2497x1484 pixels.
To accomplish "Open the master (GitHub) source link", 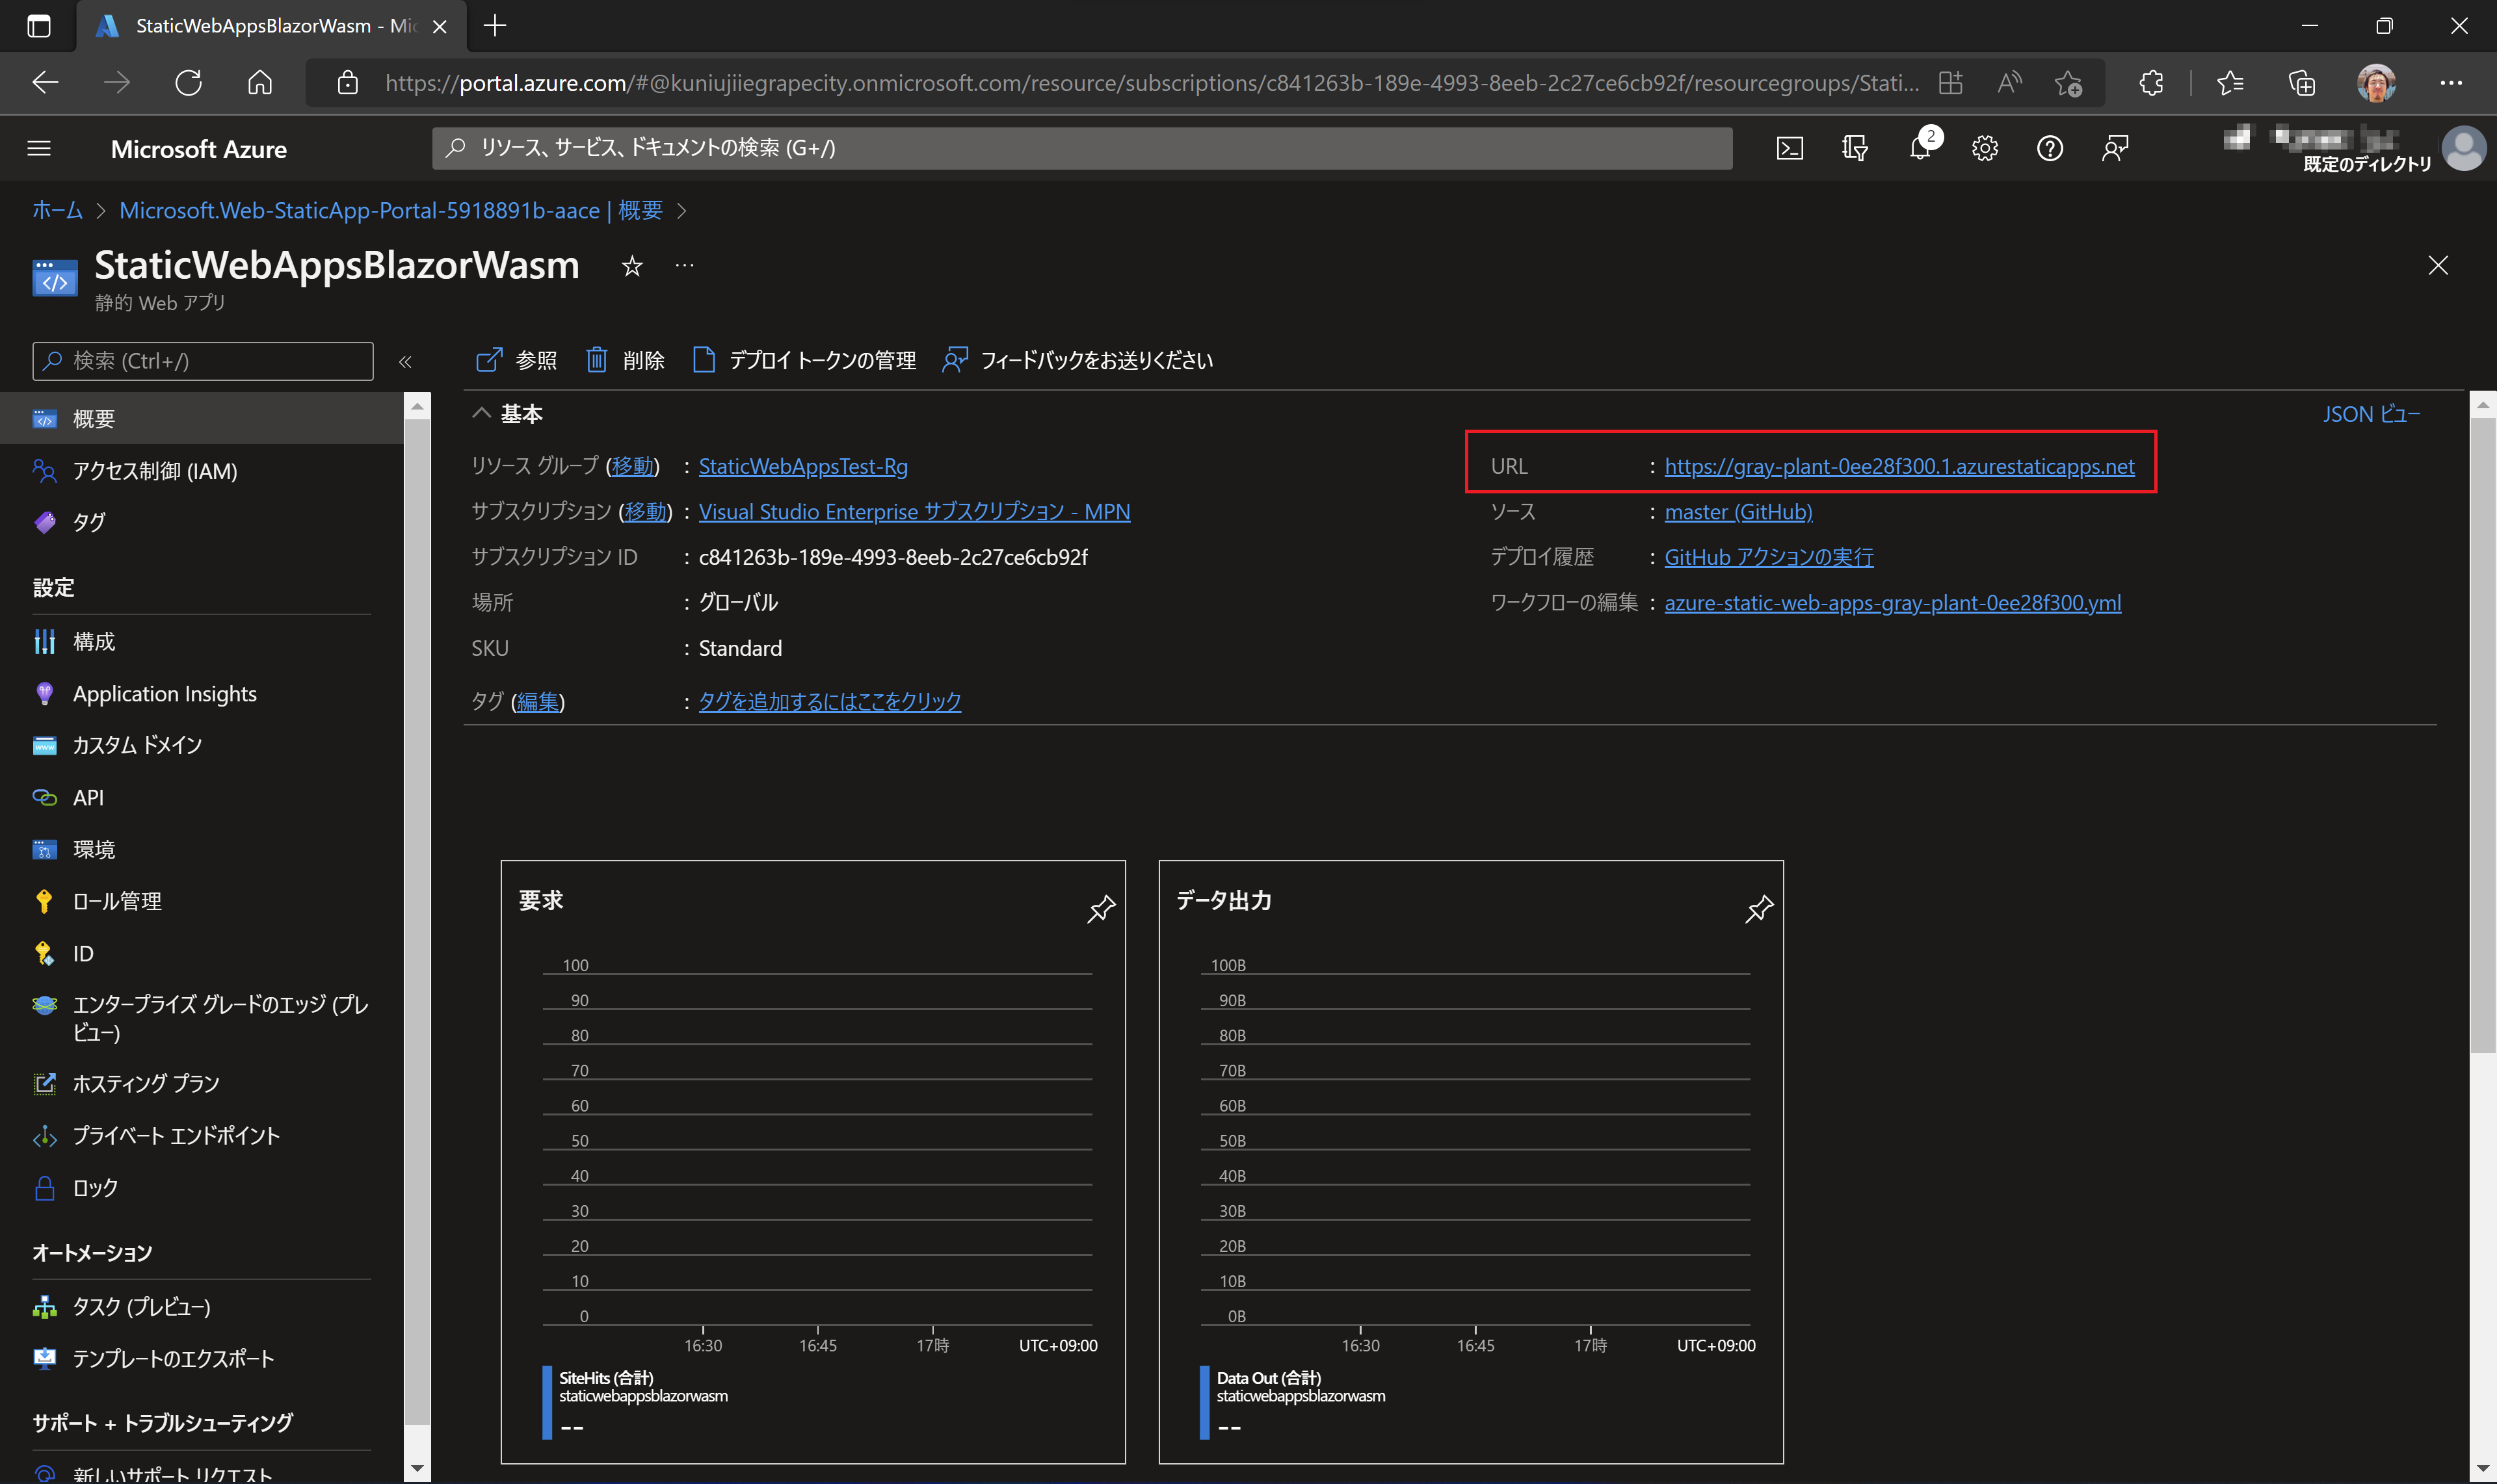I will [1737, 511].
